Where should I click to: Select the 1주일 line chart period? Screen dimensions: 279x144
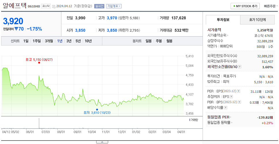(x=37, y=41)
